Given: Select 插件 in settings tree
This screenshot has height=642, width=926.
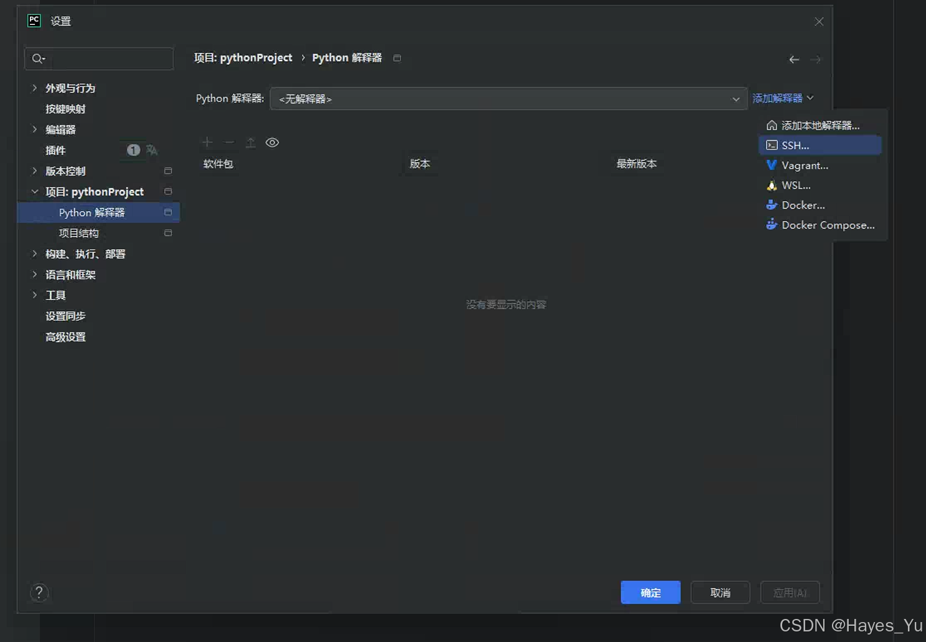Looking at the screenshot, I should click(x=55, y=150).
